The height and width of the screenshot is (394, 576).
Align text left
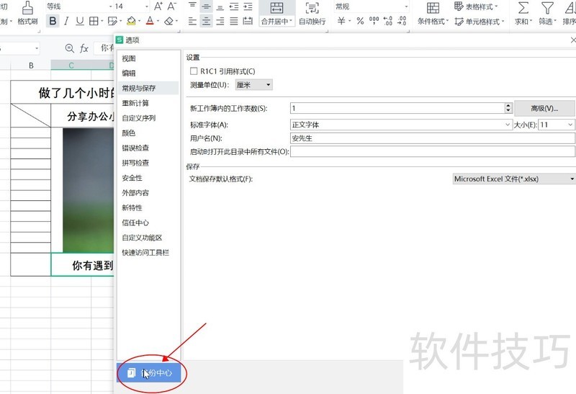tap(192, 21)
